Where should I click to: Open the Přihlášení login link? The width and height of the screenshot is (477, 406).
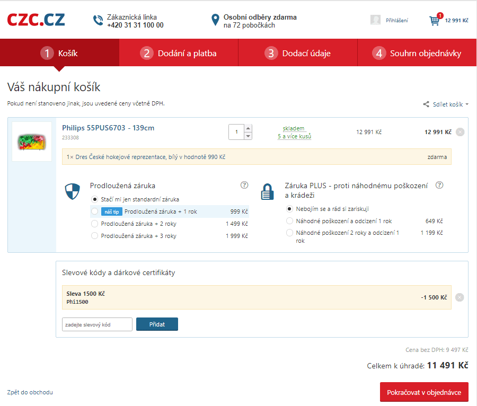coord(396,20)
